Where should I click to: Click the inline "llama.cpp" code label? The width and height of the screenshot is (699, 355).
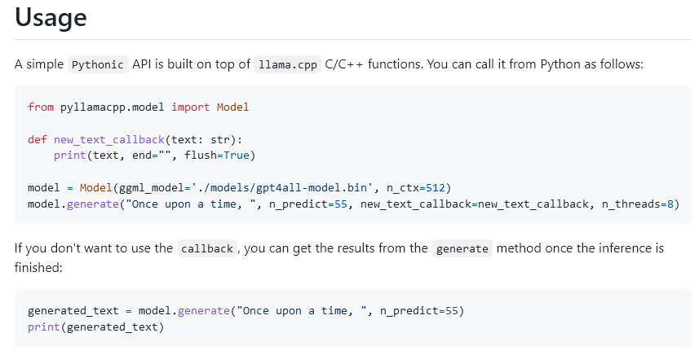tap(287, 64)
